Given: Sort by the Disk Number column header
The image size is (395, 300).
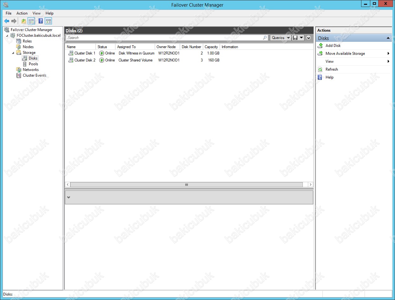Looking at the screenshot, I should click(x=192, y=47).
